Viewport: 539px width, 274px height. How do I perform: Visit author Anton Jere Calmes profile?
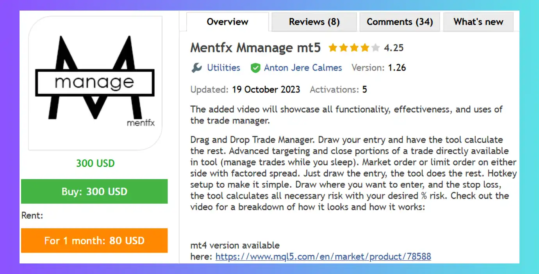coord(303,68)
